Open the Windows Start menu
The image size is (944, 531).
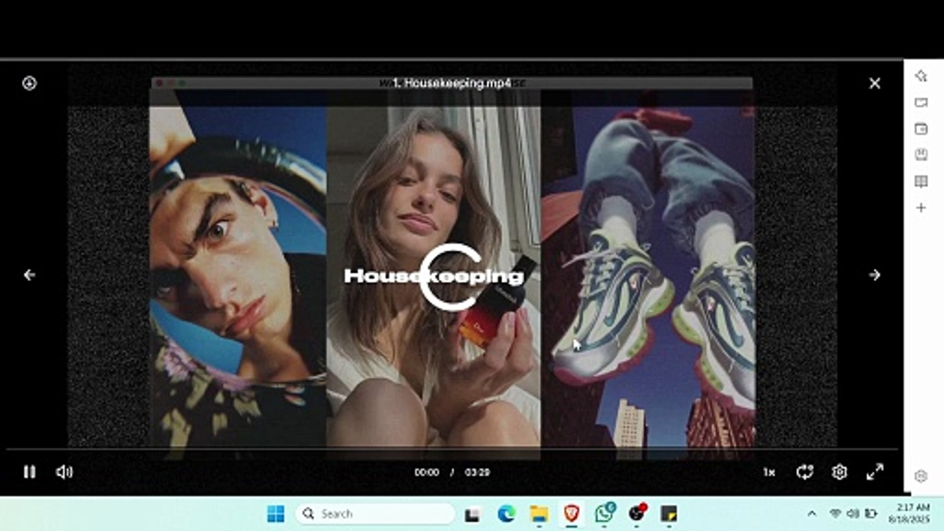click(275, 514)
